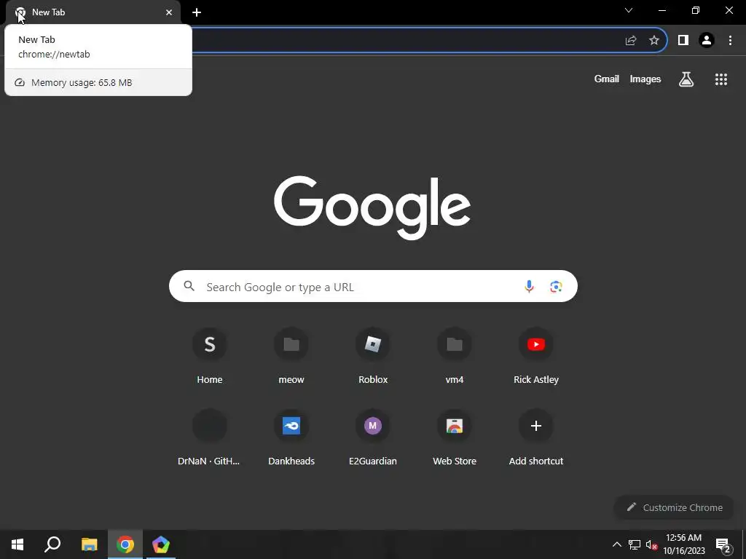Select the New Tab tab title
The height and width of the screenshot is (559, 746).
click(49, 12)
